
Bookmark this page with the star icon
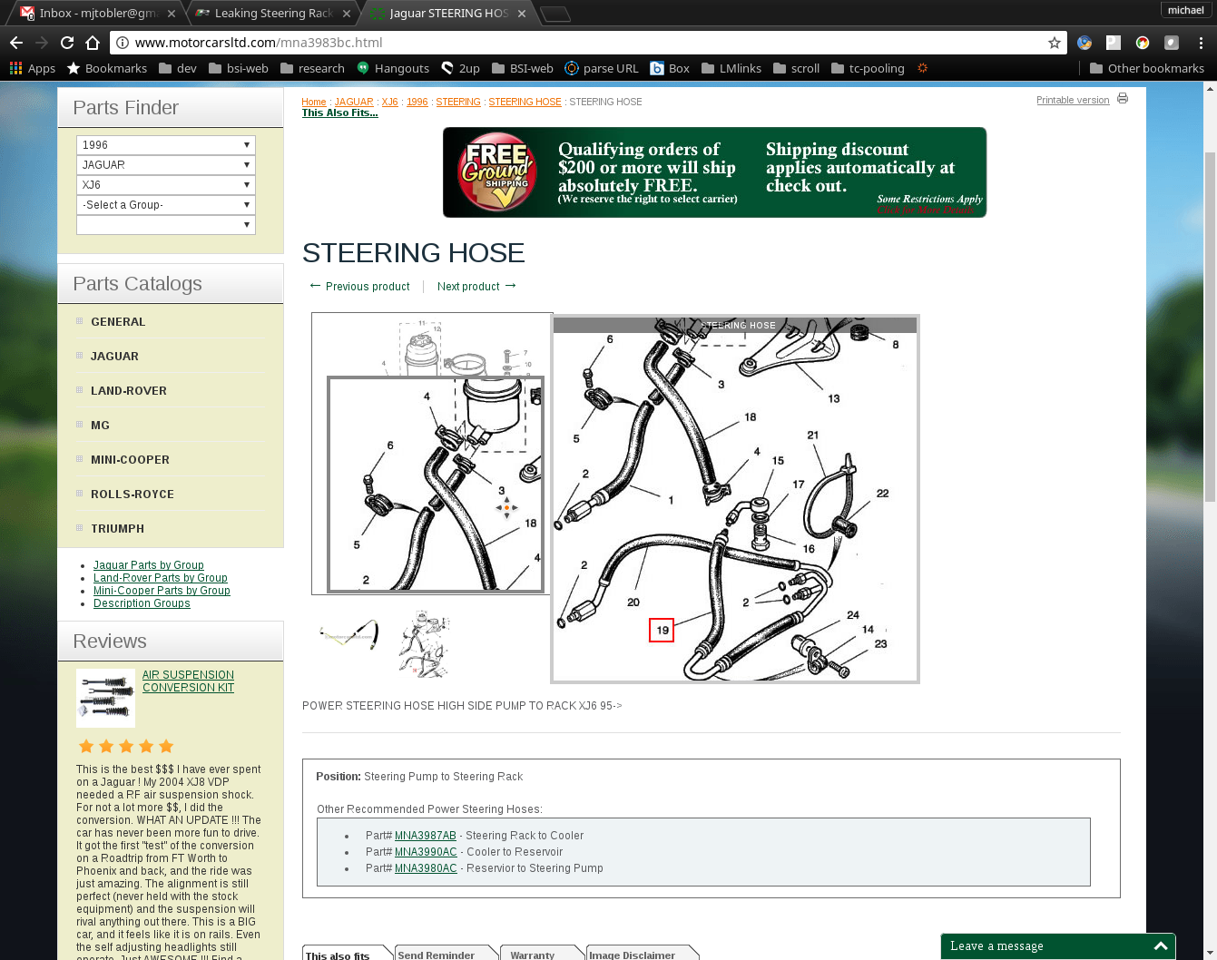pyautogui.click(x=1054, y=43)
